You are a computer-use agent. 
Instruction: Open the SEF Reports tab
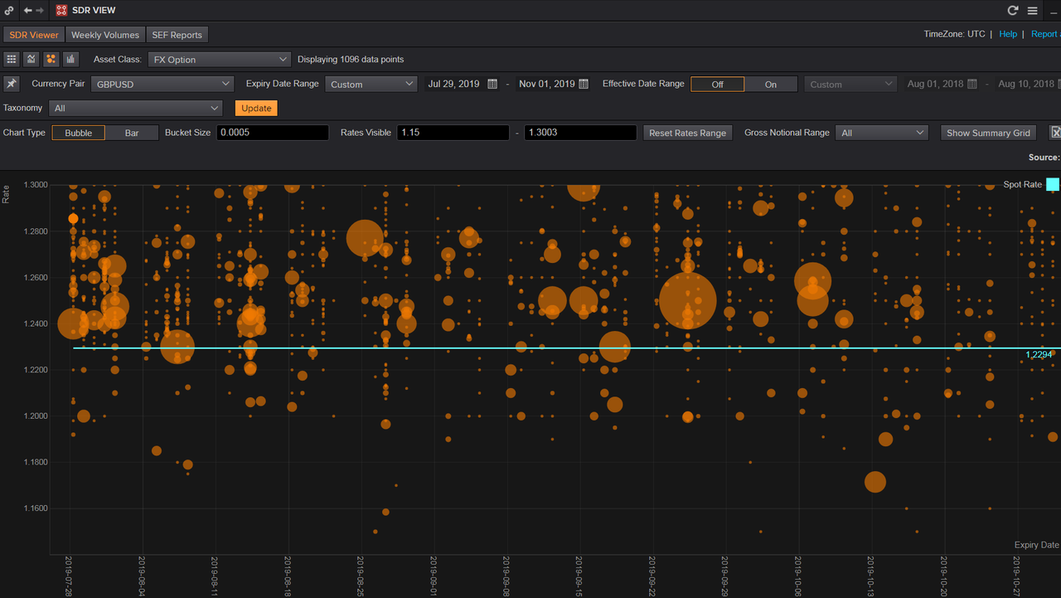click(x=177, y=35)
